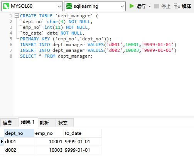The image size is (194, 159).
Task: Click the current row arrow indicator
Action: pos(2,142)
